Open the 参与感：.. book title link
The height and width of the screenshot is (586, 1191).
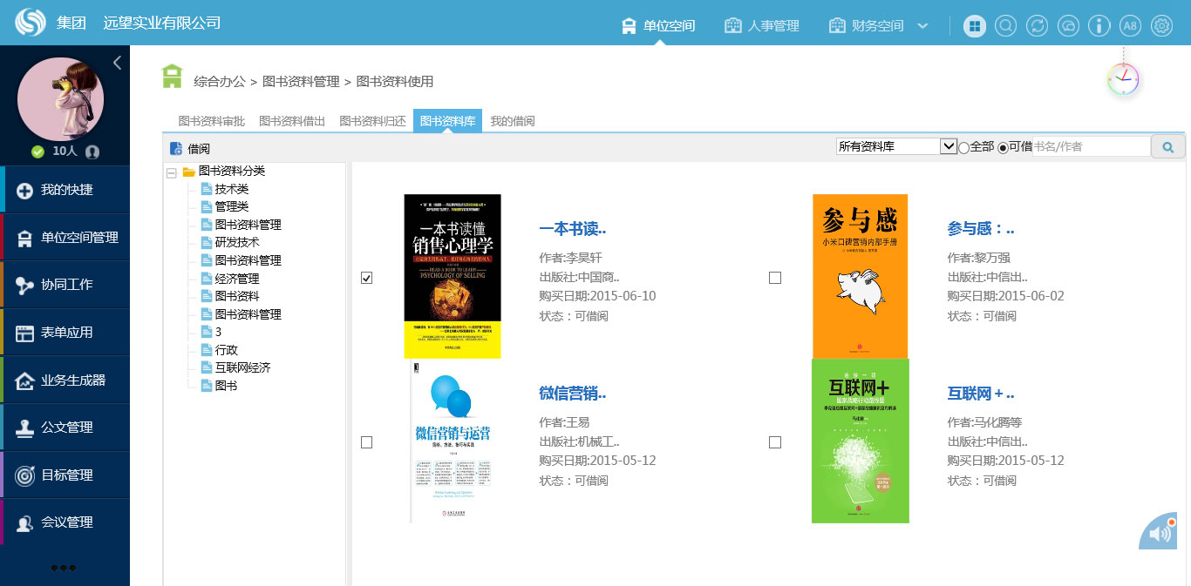[981, 229]
